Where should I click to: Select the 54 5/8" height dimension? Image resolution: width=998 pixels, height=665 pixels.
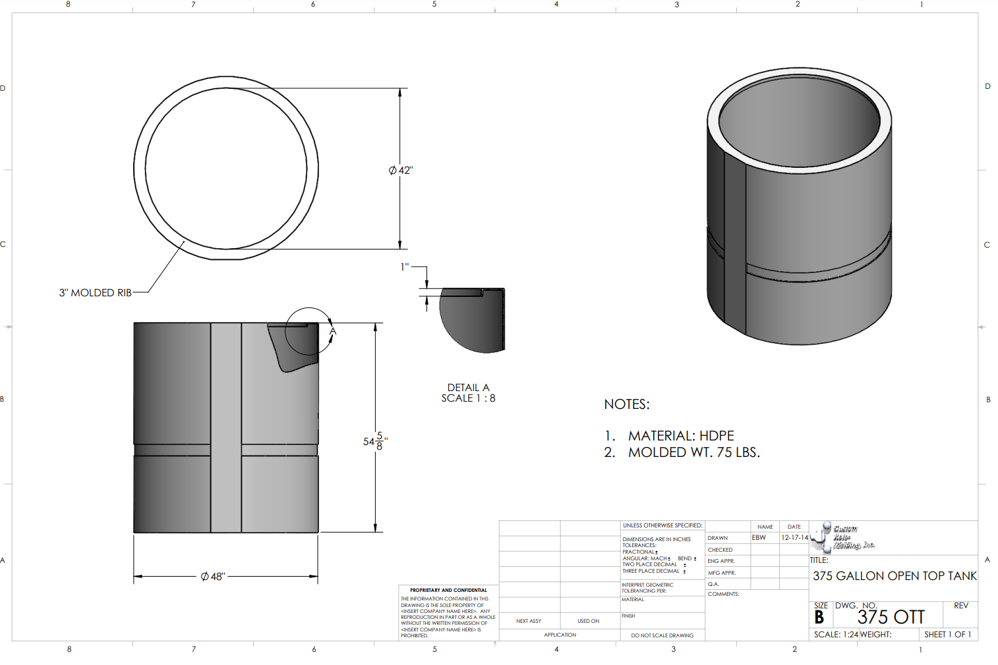pos(374,441)
